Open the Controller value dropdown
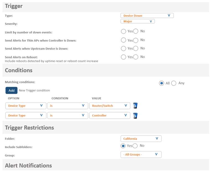 click(x=109, y=116)
